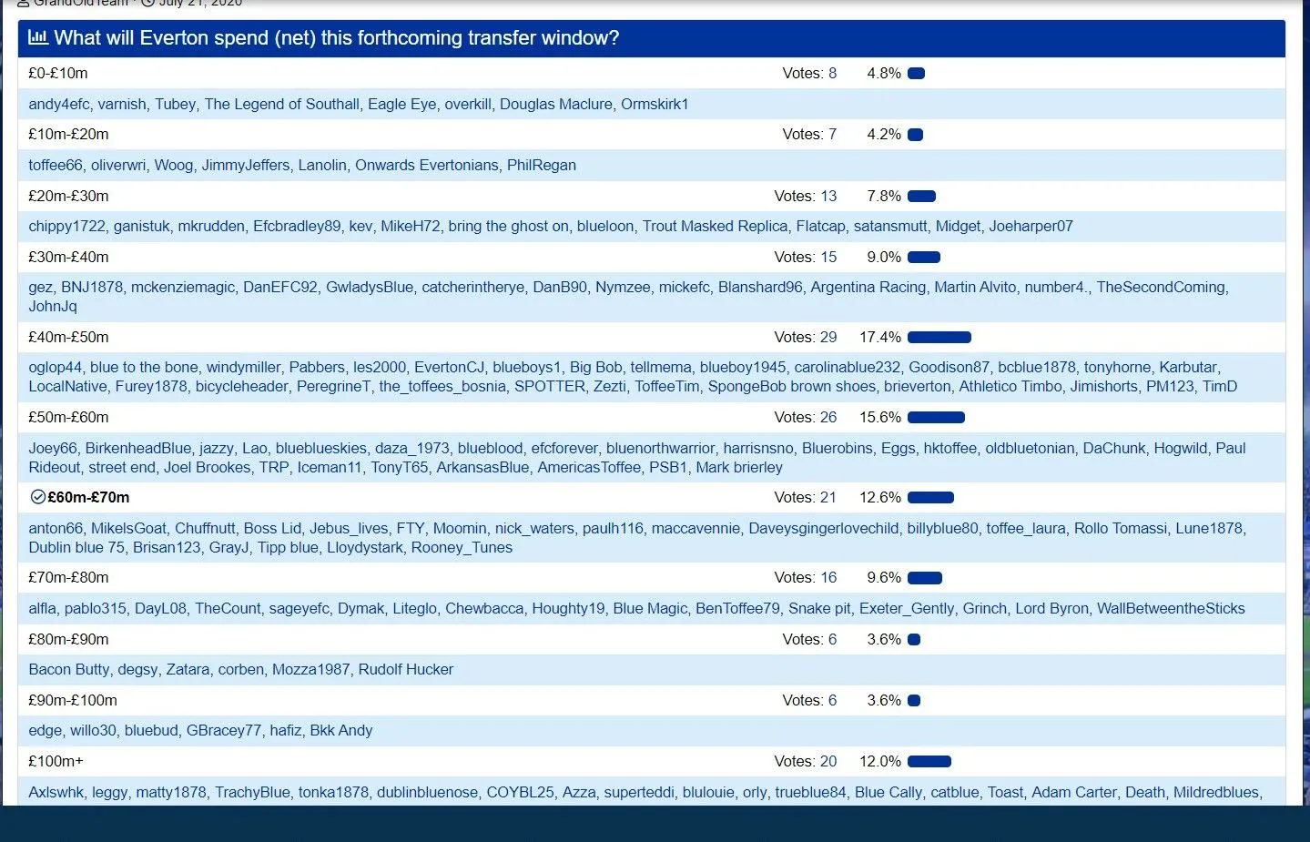
Task: Click the poll title about Everton spend
Action: 336,37
